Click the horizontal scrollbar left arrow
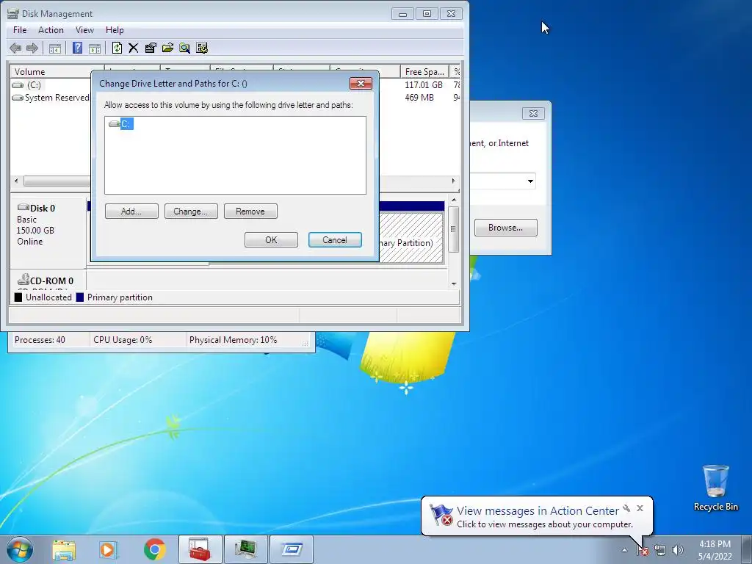752x564 pixels. coord(16,181)
